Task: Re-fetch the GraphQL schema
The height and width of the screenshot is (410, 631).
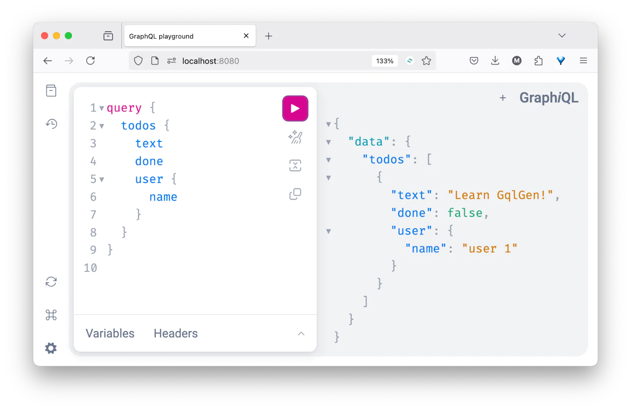Action: 51,282
